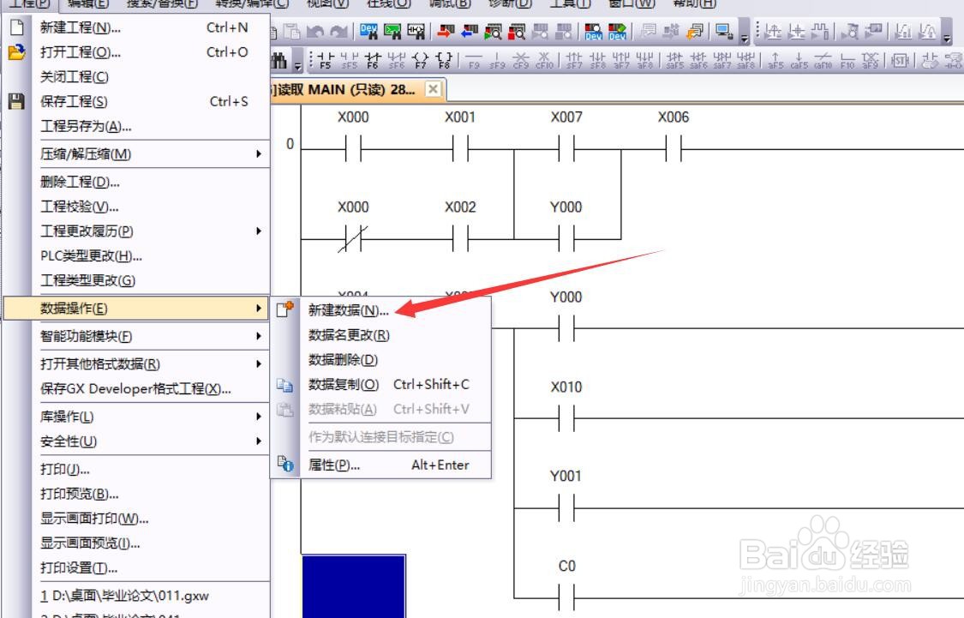964x618 pixels.
Task: Select 属性(P)... in submenu
Action: point(381,465)
